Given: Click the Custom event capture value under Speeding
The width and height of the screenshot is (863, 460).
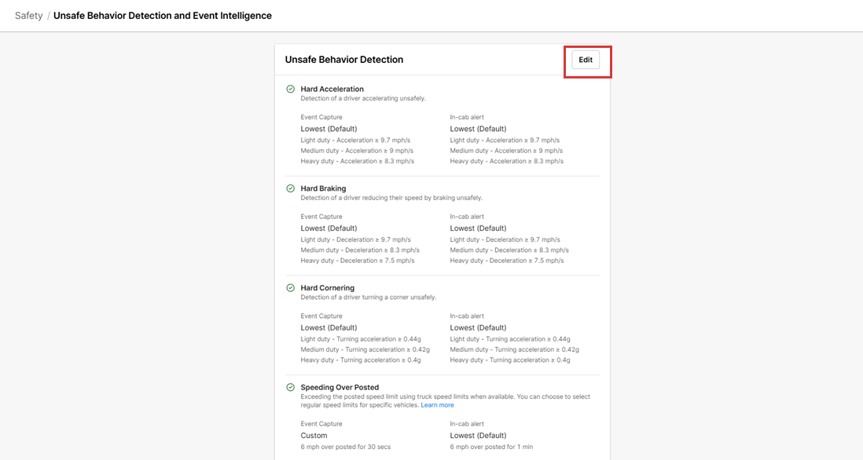Looking at the screenshot, I should [314, 436].
